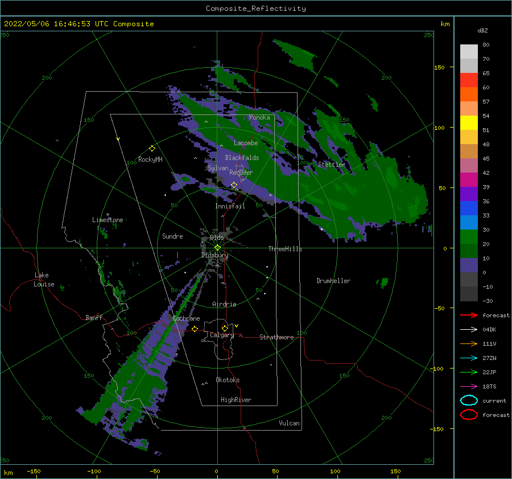Select the light gray 70-80 dBZ swatch

(x=469, y=52)
